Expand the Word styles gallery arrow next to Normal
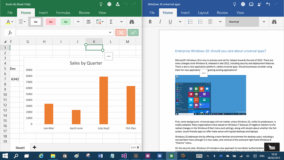 pos(264,22)
